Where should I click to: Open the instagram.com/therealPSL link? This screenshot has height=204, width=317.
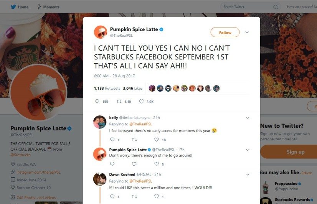point(38,172)
